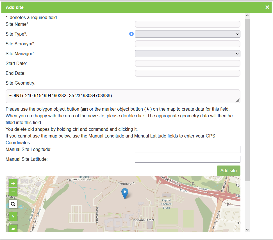
Task: Close the Add site dialog
Action: click(x=267, y=7)
